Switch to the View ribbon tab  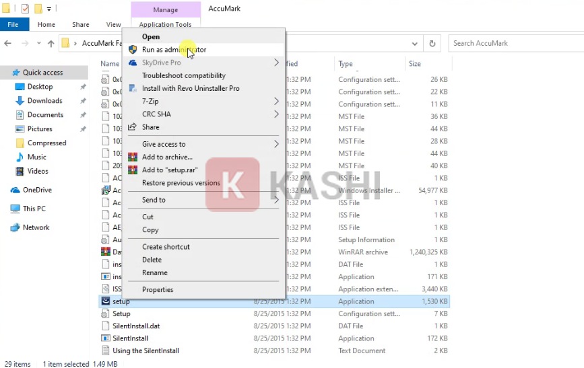[113, 25]
